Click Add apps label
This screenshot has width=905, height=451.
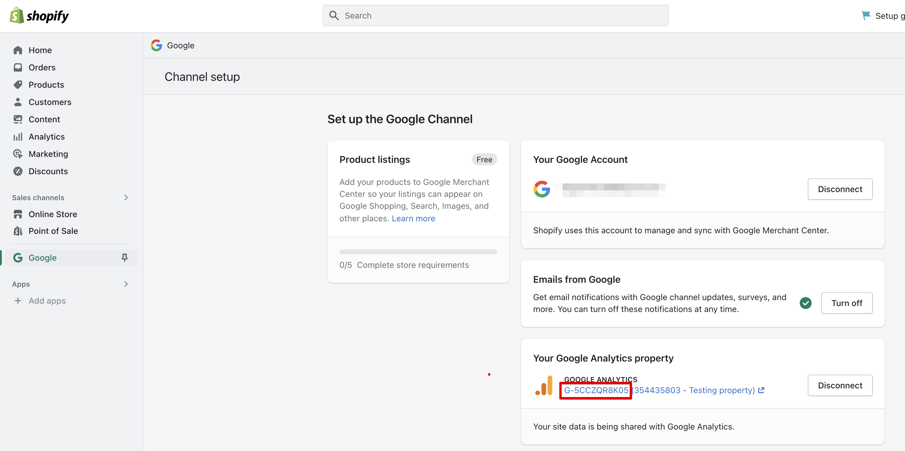click(47, 300)
